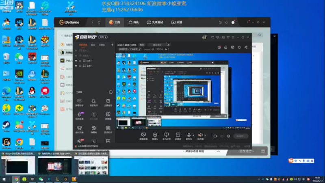Screen dimensions: 325x183
Task: Toggle visibility of 摄像头 1 source
Action: (x=76, y=56)
